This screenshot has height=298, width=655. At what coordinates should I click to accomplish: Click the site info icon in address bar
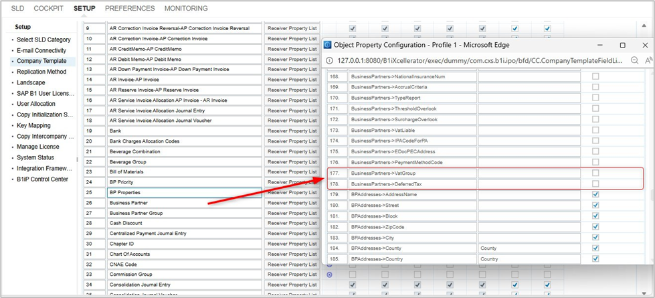pyautogui.click(x=330, y=60)
